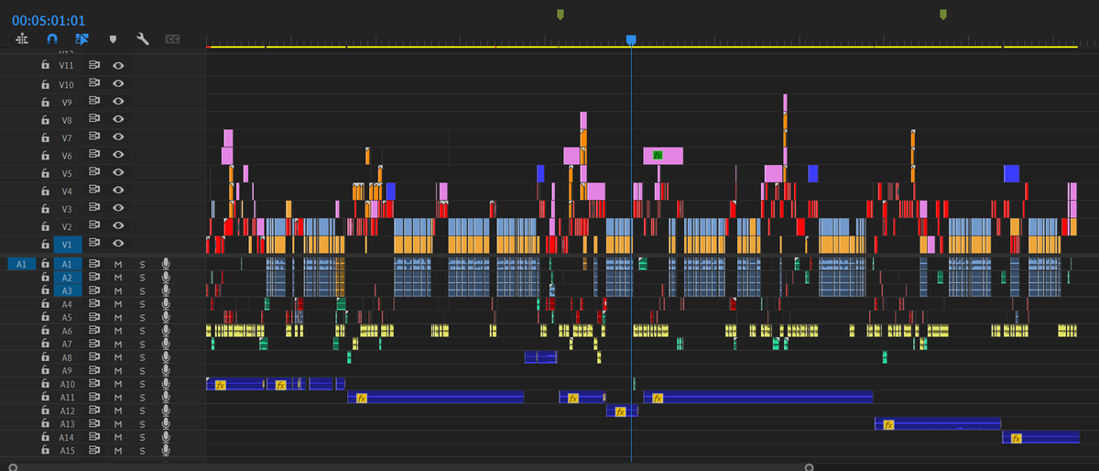
Task: Solo audio track A10
Action: (x=142, y=384)
